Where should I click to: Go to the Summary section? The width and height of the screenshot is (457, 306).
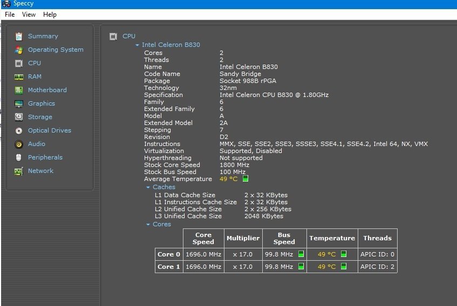(x=43, y=36)
